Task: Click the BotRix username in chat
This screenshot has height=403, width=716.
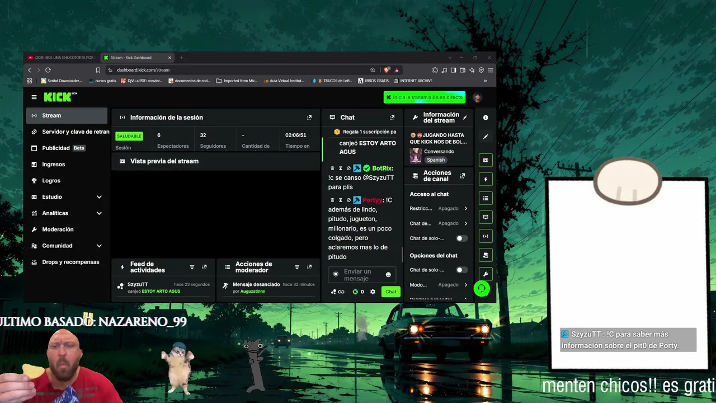Action: [383, 168]
